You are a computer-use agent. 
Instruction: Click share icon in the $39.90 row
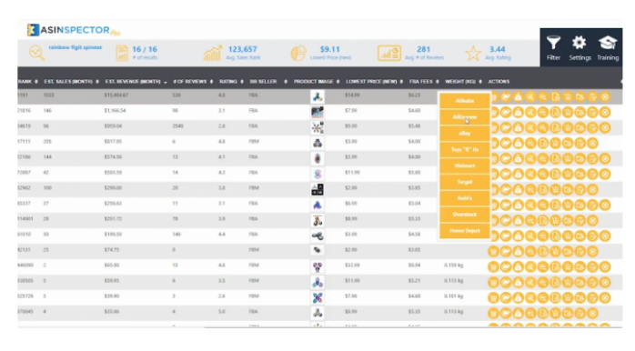coord(530,298)
